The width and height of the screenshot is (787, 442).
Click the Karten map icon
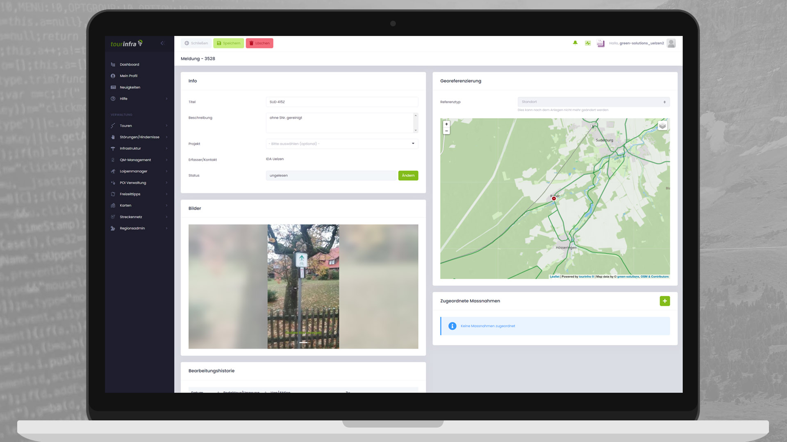click(x=113, y=205)
